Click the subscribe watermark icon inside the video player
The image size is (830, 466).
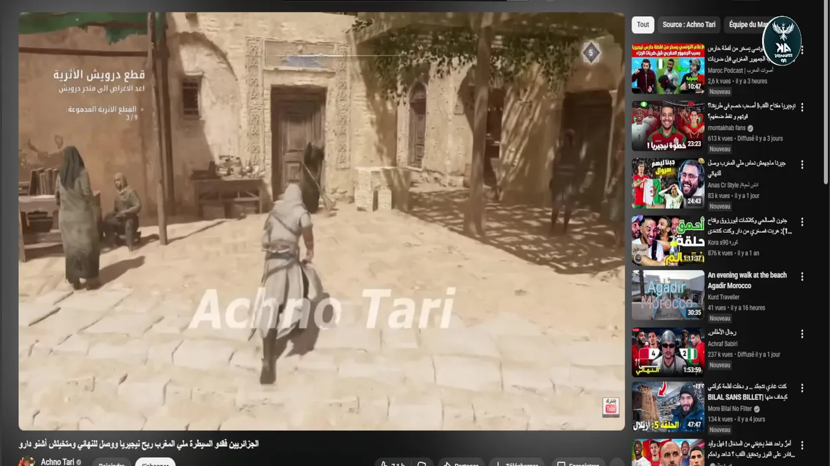click(610, 406)
